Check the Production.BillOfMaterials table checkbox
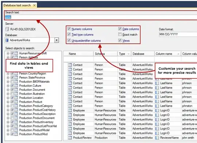197x143 pixels. pos(12,82)
